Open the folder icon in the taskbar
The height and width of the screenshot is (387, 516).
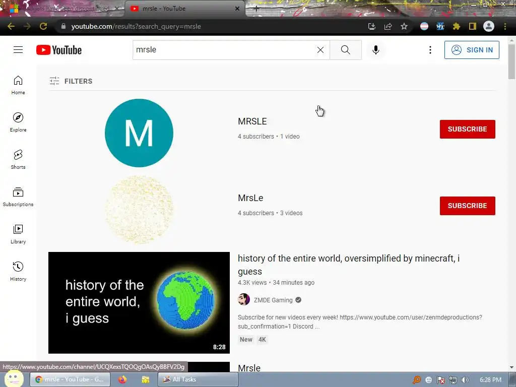pos(146,379)
